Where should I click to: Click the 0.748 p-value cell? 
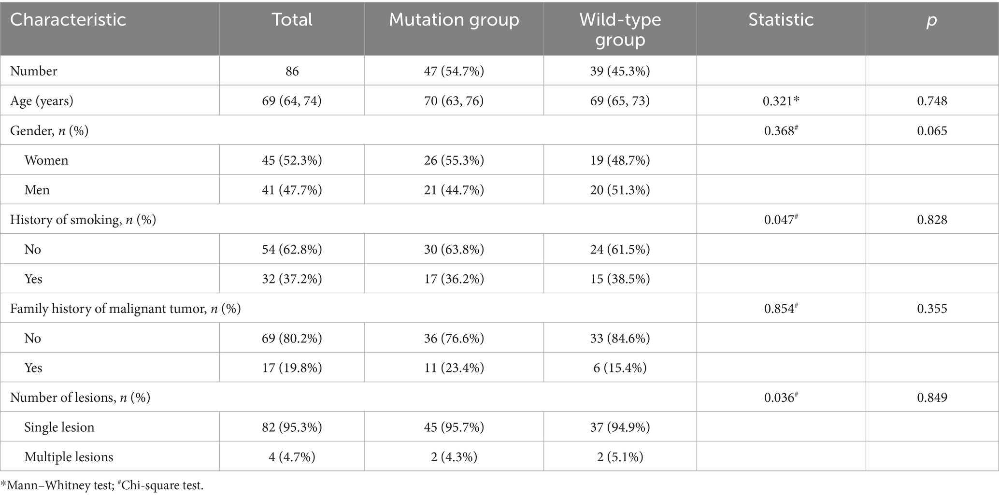[x=932, y=101]
